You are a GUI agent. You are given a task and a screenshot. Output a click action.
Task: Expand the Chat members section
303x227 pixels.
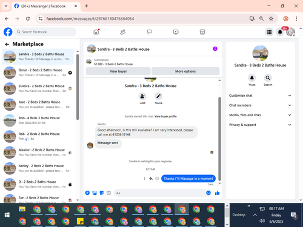pos(260,105)
